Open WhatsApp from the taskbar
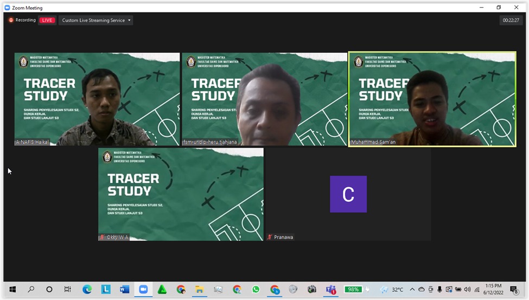Screen dimensions: 529x300 point(256,290)
